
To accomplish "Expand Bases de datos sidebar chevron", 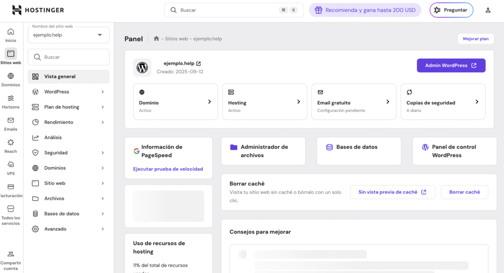I will tap(103, 214).
